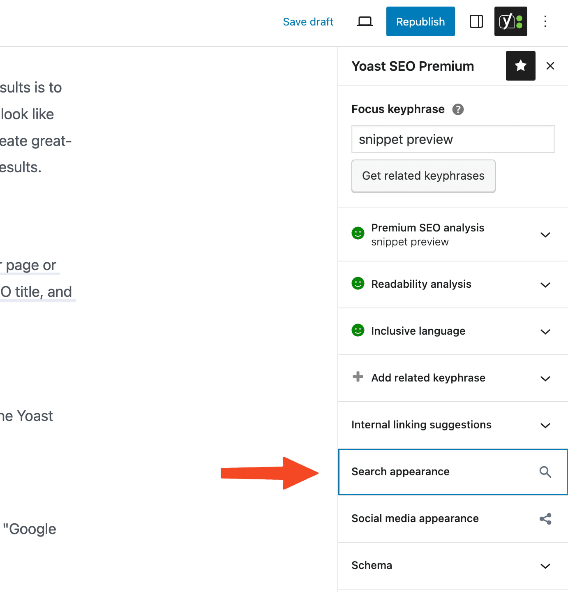Open the device preview laptop icon
Viewport: 568px width, 592px height.
pos(364,21)
